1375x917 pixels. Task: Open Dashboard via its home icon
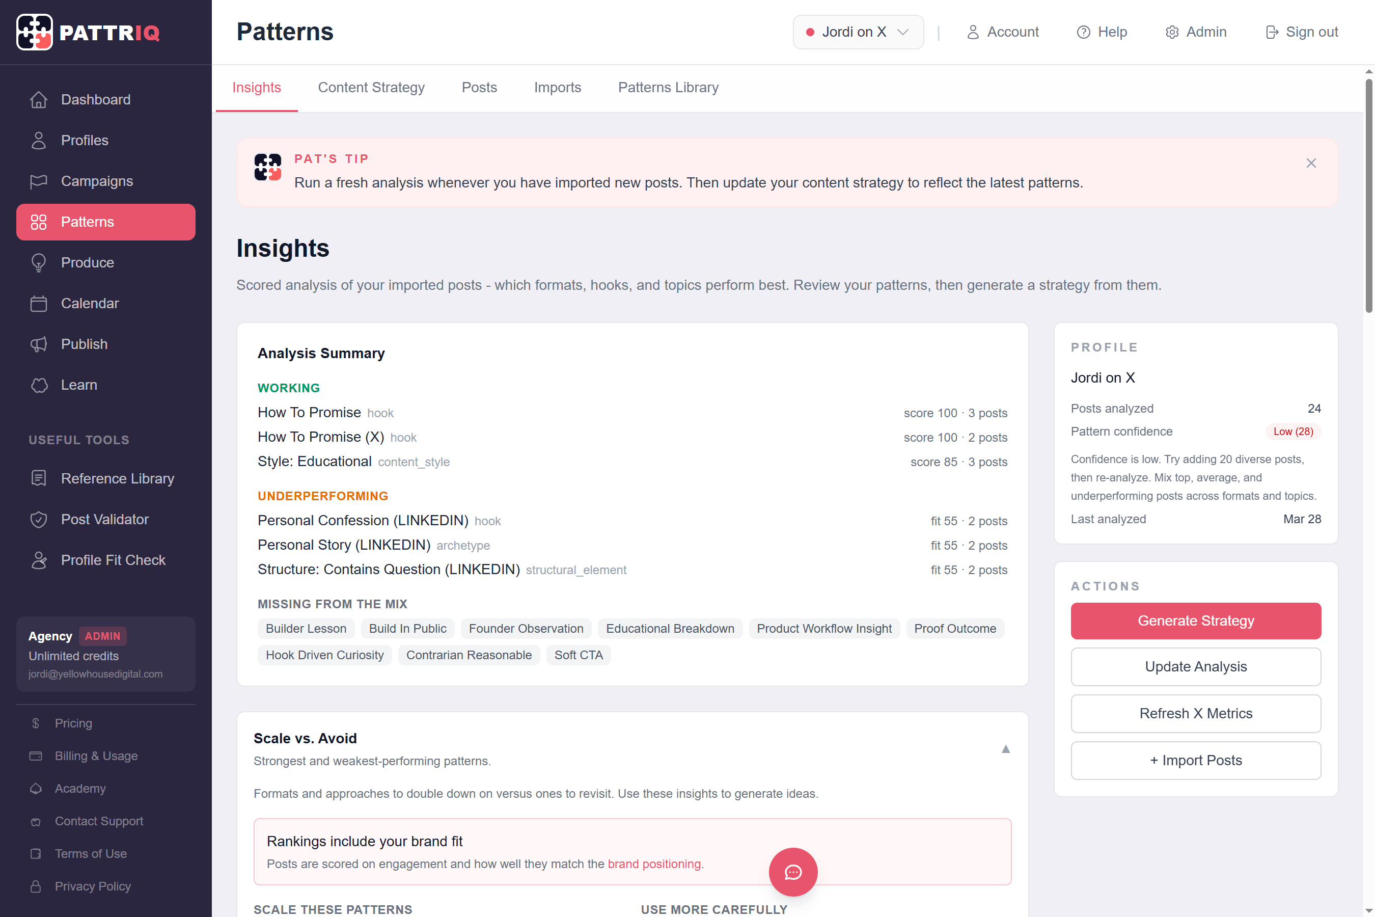pos(39,99)
